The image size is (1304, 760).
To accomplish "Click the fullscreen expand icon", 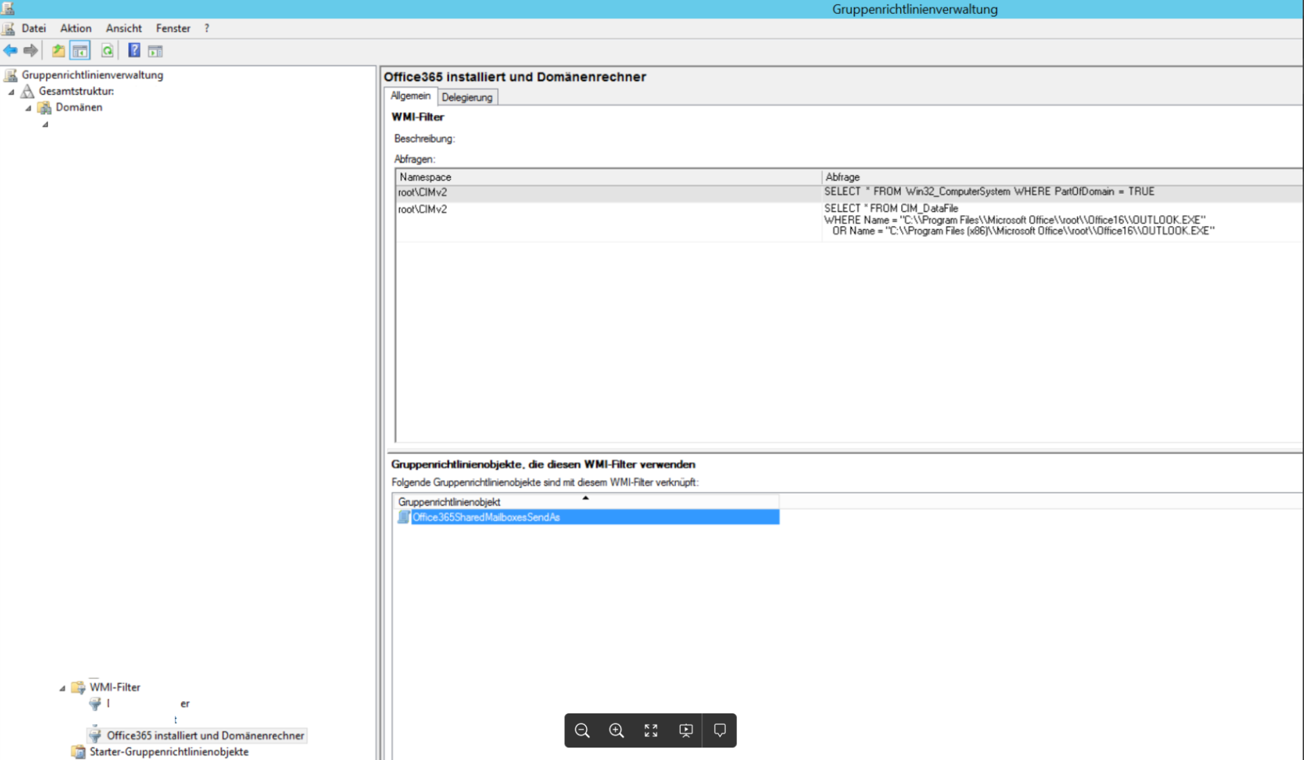I will click(x=651, y=730).
